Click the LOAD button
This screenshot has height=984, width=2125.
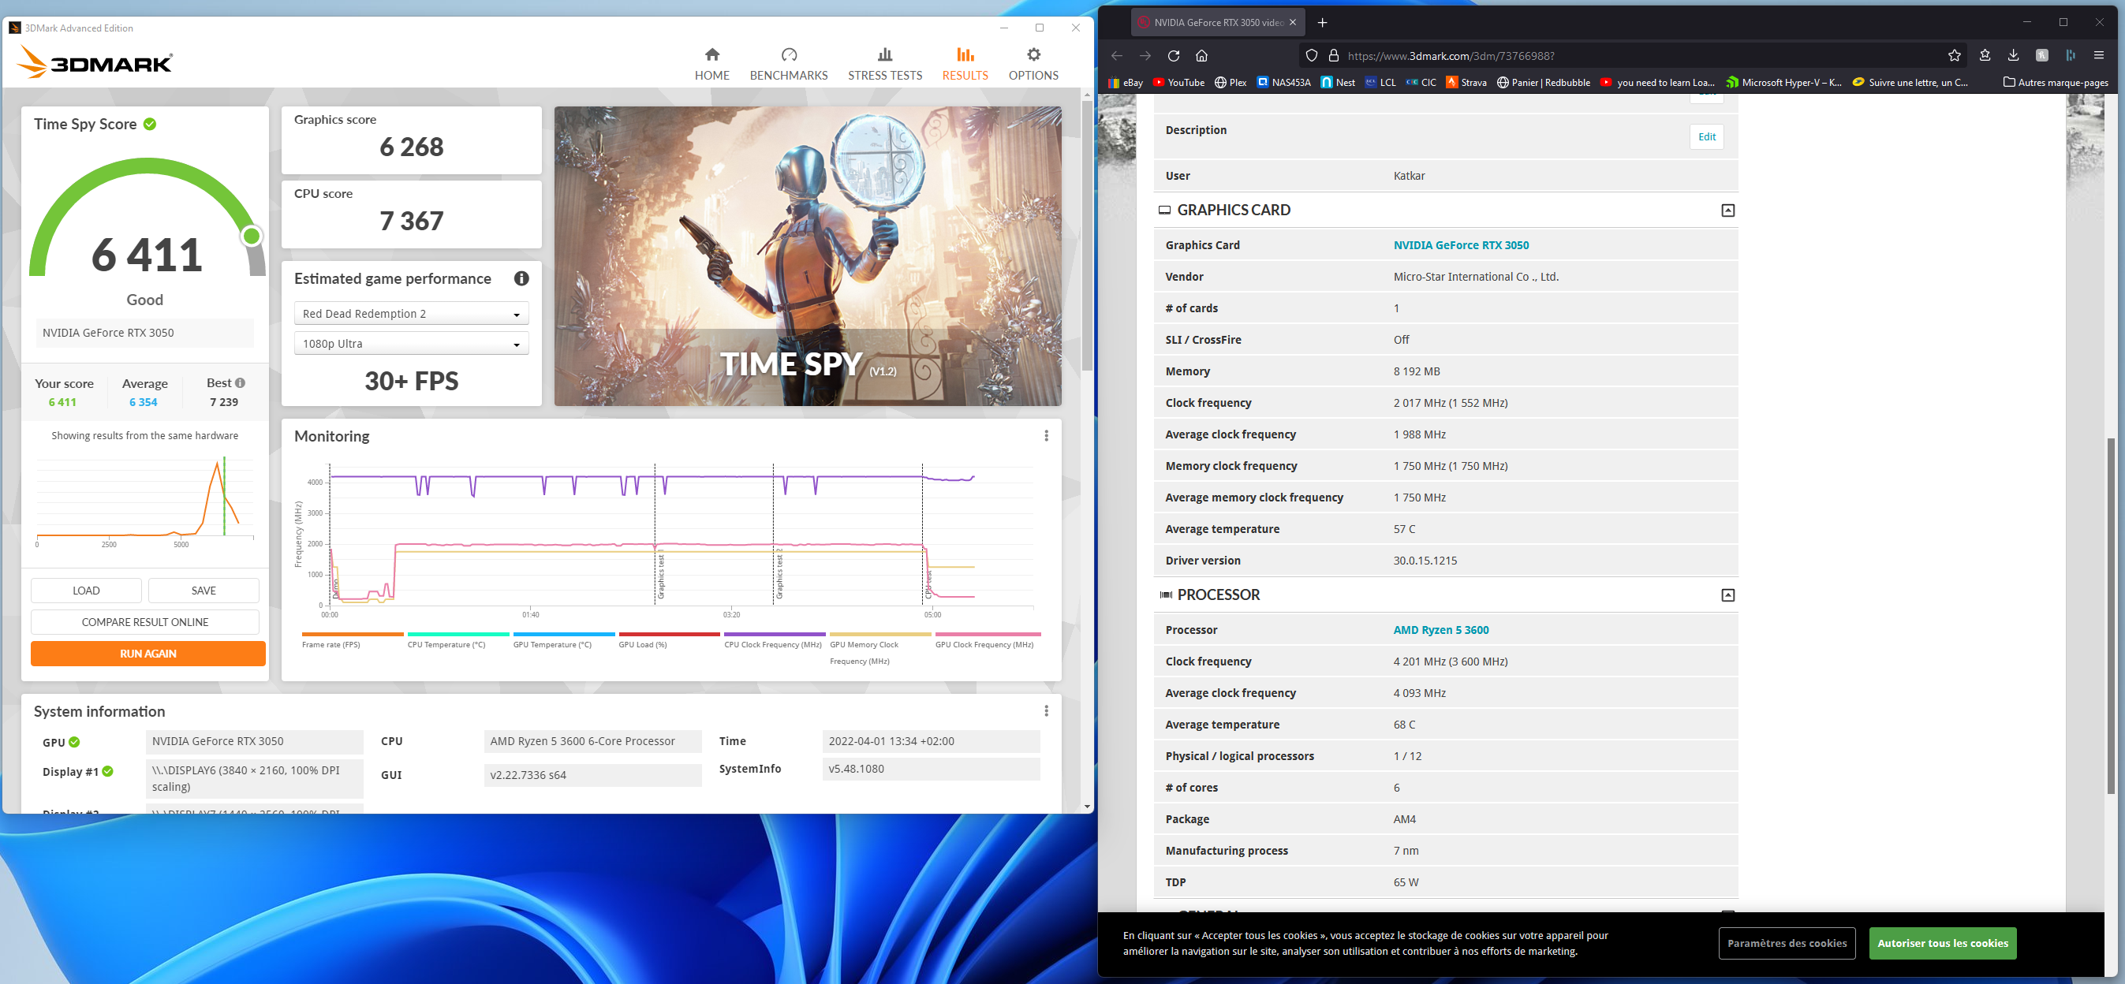click(x=86, y=591)
